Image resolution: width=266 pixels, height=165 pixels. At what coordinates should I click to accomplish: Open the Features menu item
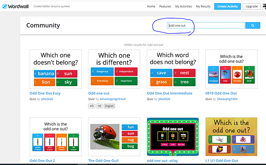165,7
